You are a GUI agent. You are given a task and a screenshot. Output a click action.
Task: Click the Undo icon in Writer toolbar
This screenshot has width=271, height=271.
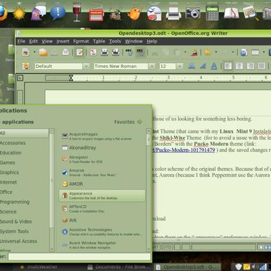(207, 52)
